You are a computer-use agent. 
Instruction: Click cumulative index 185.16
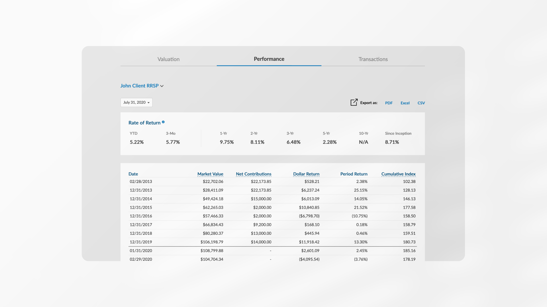[x=409, y=251]
